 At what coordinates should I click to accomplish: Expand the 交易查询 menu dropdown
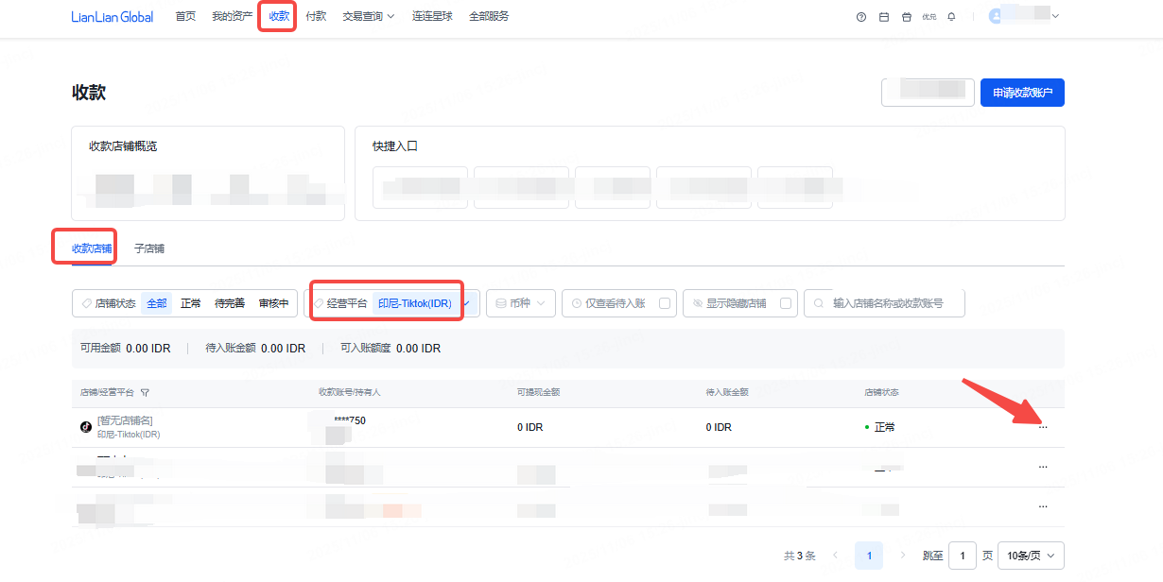point(369,16)
